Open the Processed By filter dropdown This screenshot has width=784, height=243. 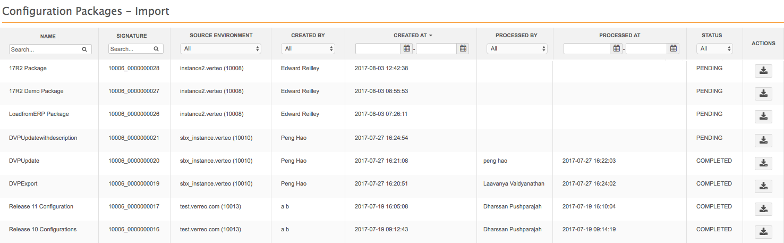pyautogui.click(x=517, y=48)
